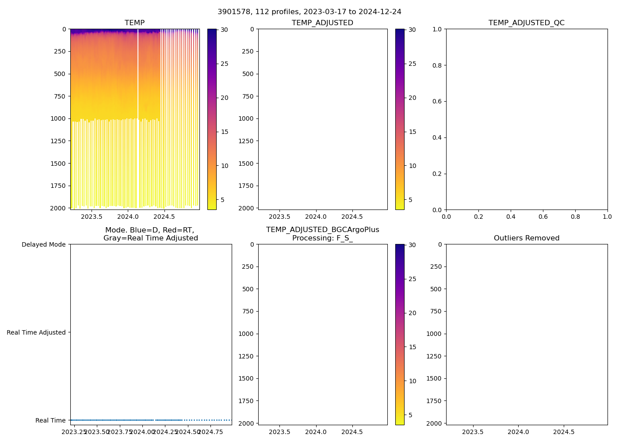619x442 pixels.
Task: Select the Real Time Adjusted axis label
Action: coord(36,332)
